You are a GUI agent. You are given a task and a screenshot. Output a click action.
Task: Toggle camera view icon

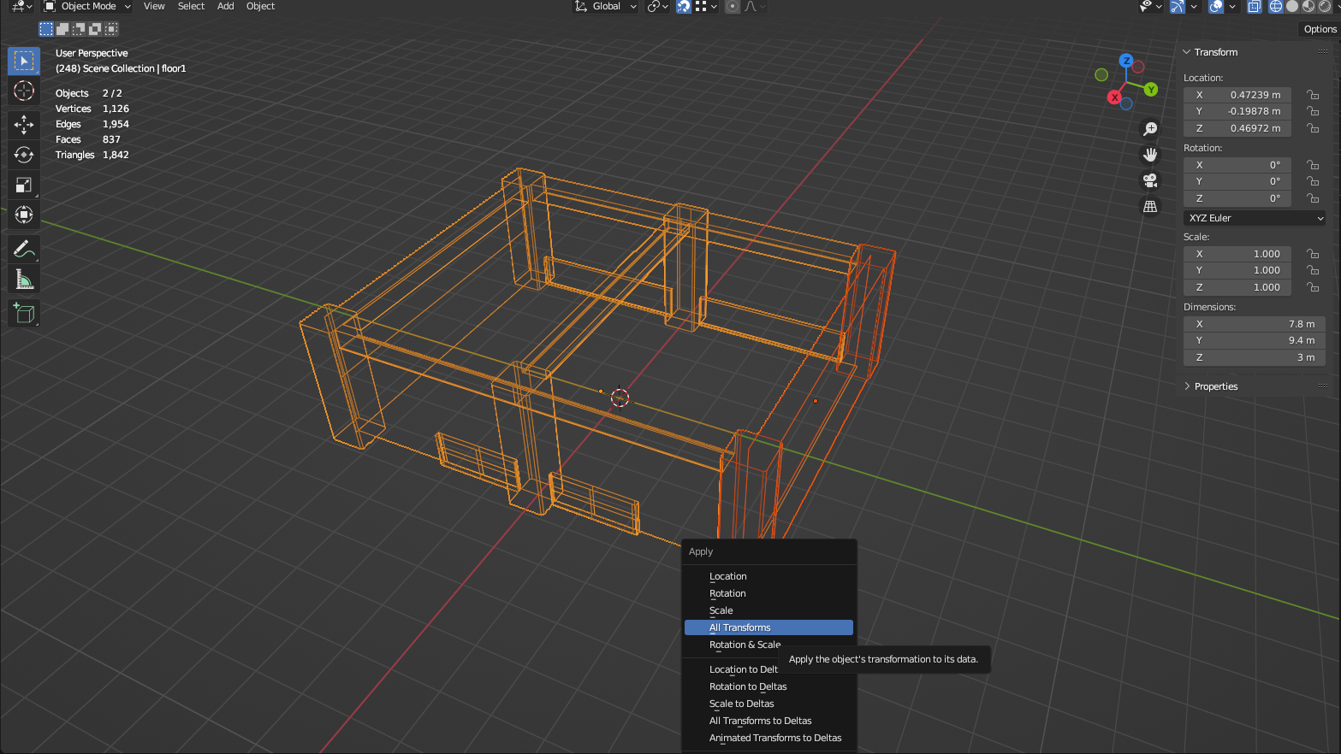pyautogui.click(x=1150, y=180)
